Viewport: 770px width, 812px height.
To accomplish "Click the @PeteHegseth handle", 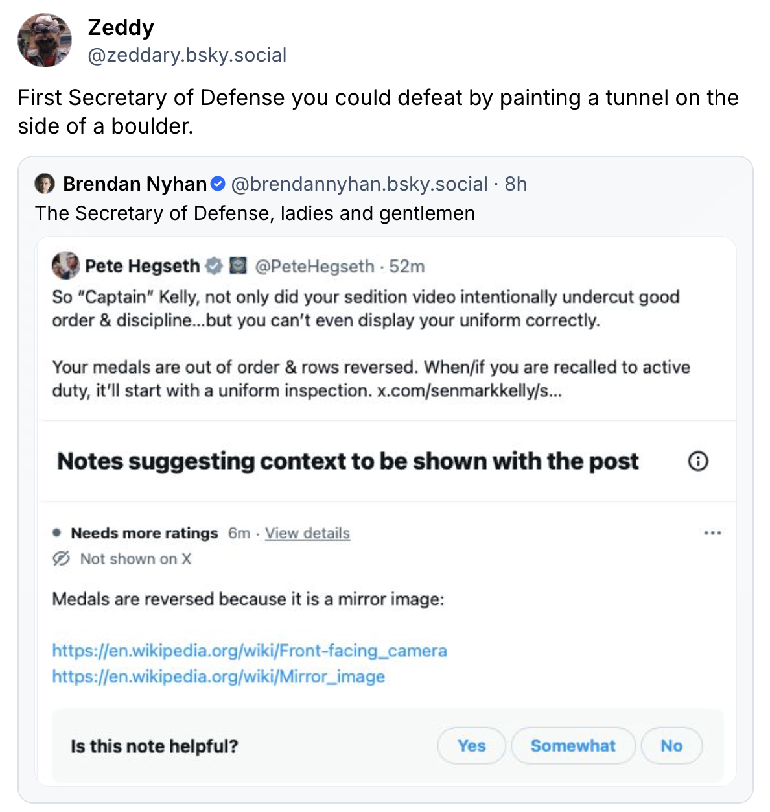I will coord(314,267).
